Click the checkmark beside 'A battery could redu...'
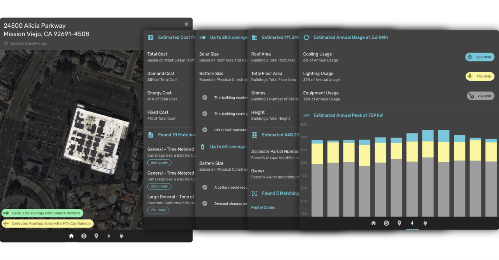Viewport: 499px width, 260px height. coord(205,187)
